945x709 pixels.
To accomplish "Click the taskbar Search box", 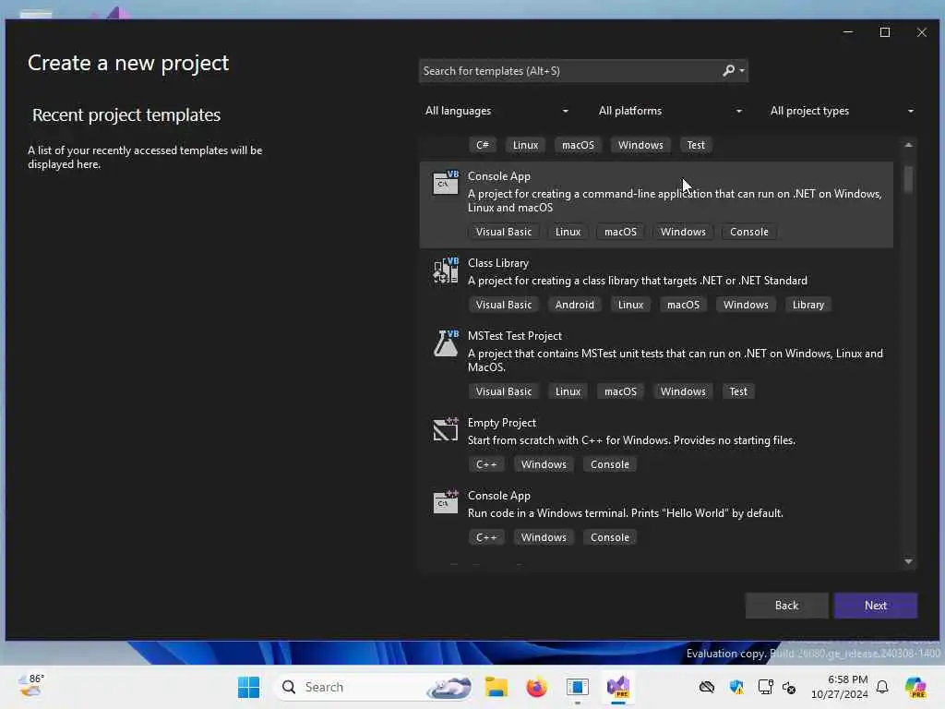I will click(x=373, y=687).
